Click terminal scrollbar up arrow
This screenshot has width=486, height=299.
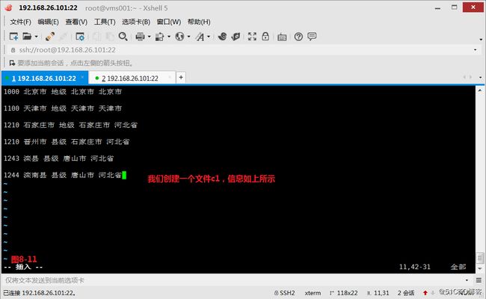pos(480,90)
